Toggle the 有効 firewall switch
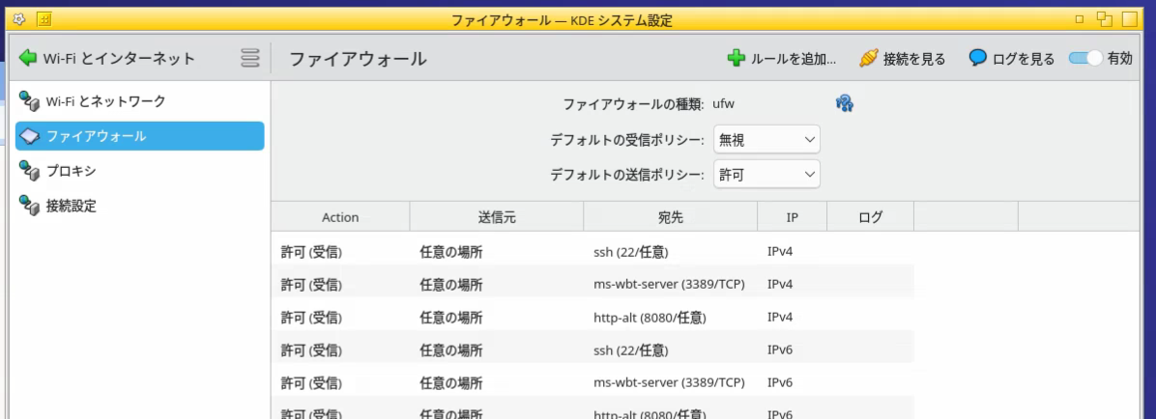This screenshot has width=1156, height=419. tap(1085, 59)
